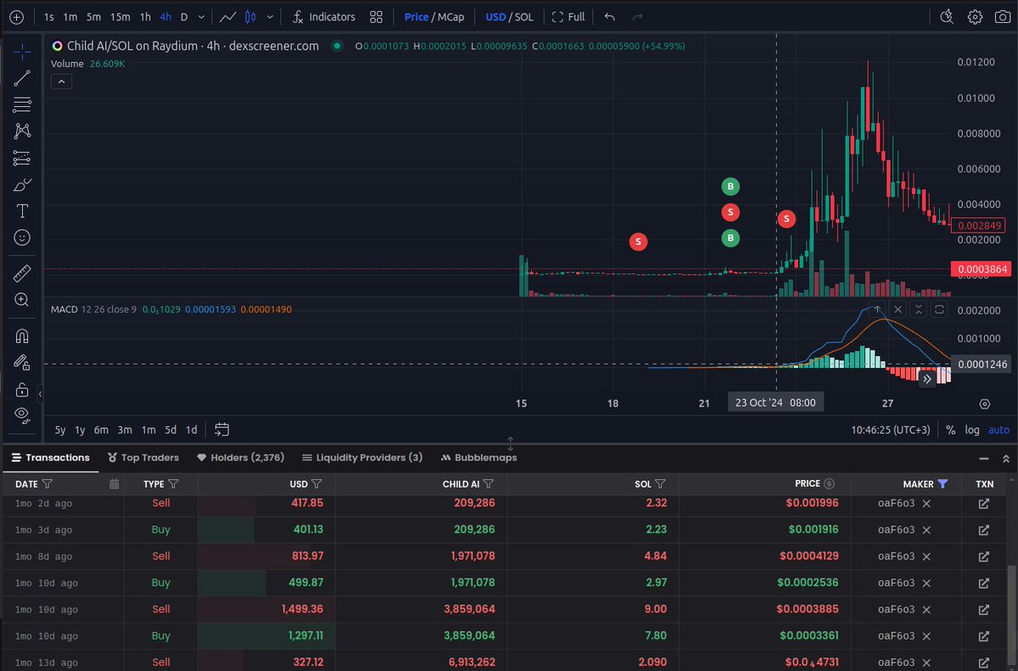This screenshot has width=1018, height=671.
Task: Redo the last chart action
Action: pos(638,17)
